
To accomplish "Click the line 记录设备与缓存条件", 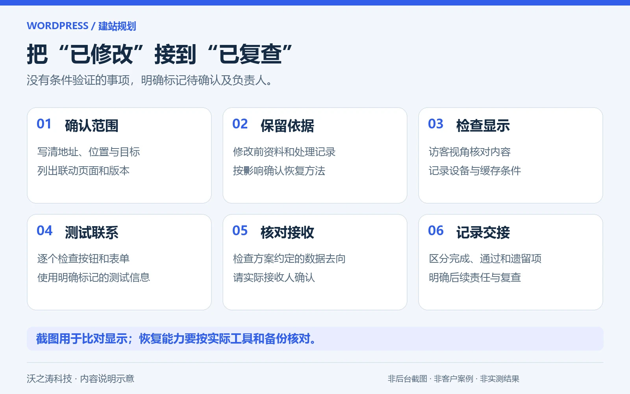I will (x=475, y=171).
